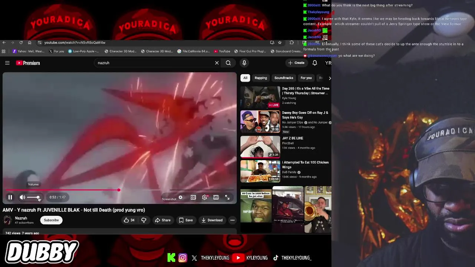
Task: Click the 'Jay Z Be Like' channel 'Floc2bell'
Action: coord(288,143)
